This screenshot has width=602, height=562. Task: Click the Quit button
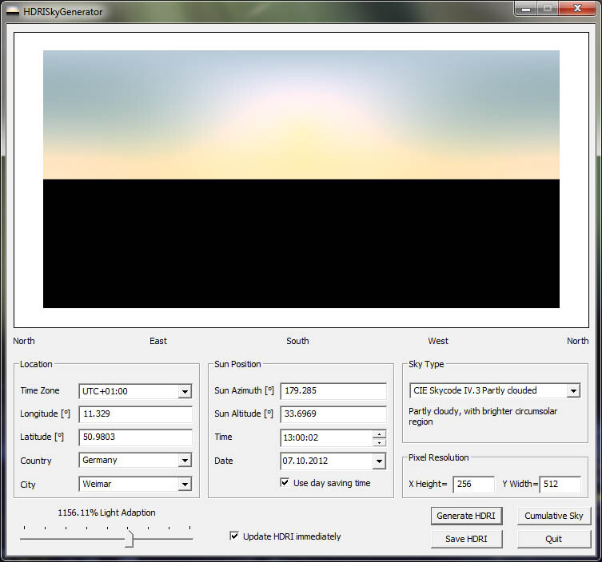[x=553, y=539]
